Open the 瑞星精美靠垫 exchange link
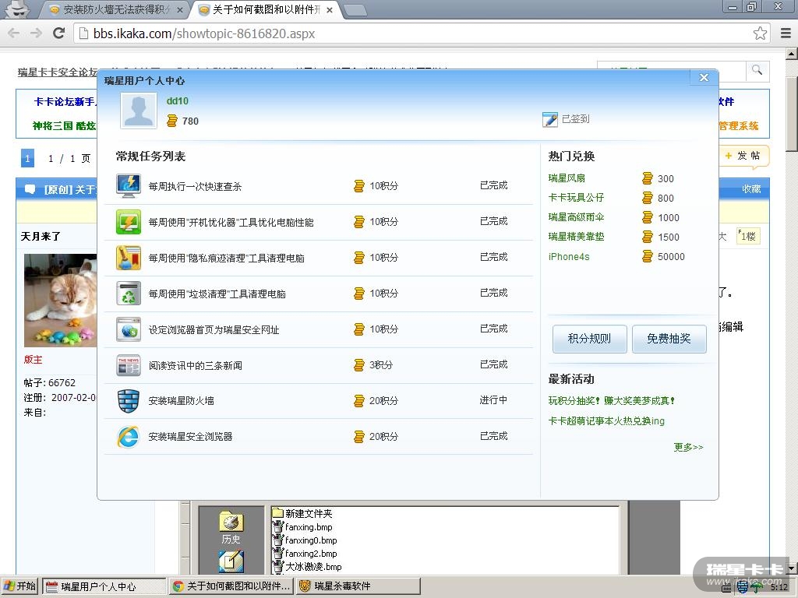798x598 pixels. [x=576, y=237]
